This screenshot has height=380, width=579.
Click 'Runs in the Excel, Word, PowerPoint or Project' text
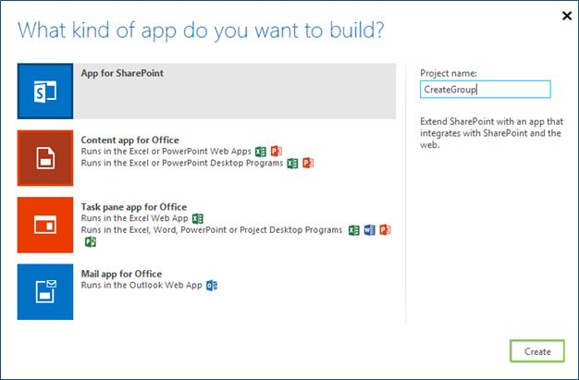(212, 229)
